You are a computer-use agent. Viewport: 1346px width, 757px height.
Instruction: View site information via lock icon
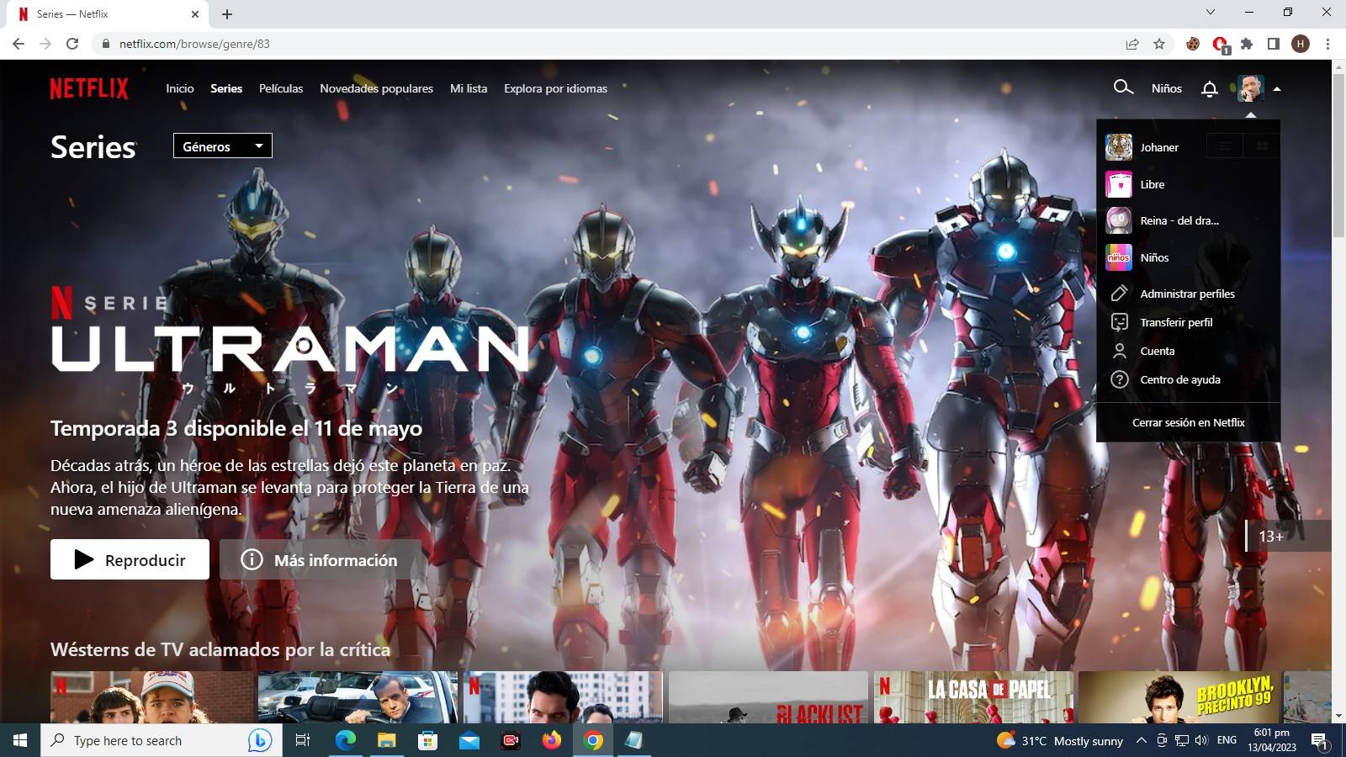[106, 44]
